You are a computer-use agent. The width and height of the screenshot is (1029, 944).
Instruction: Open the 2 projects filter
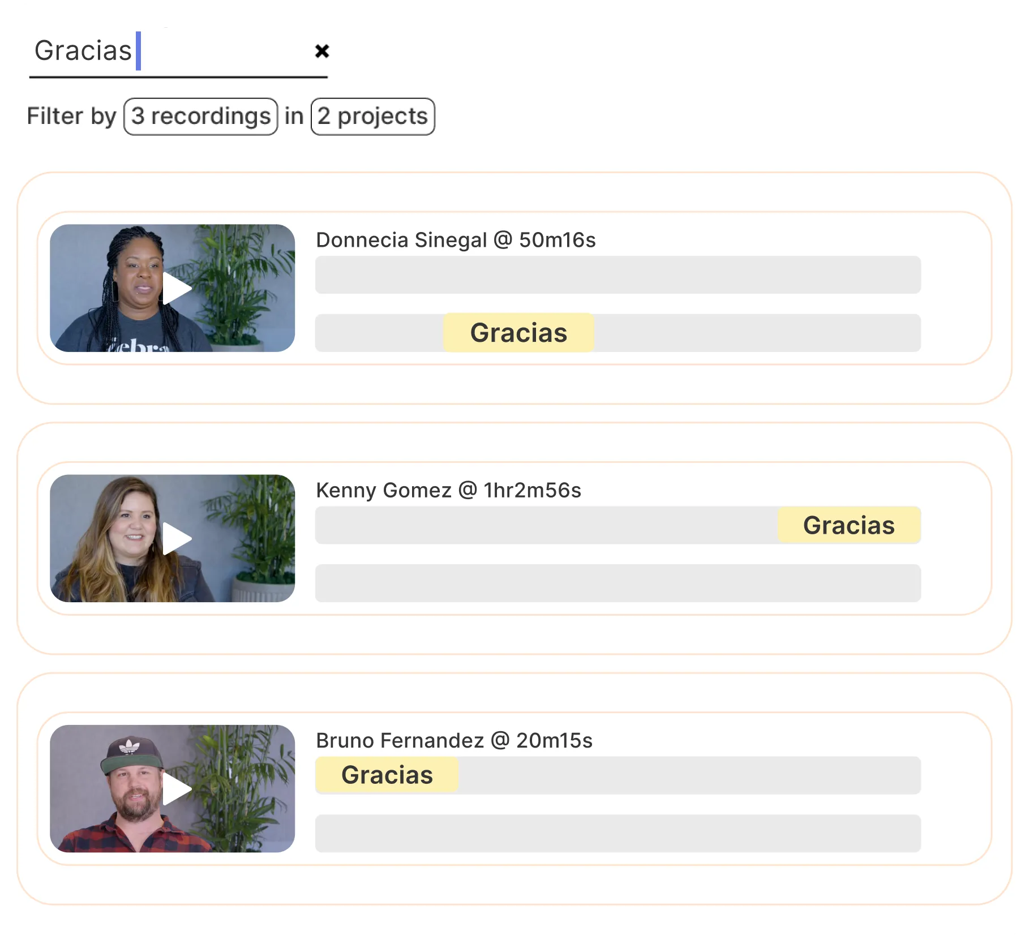[x=373, y=117]
